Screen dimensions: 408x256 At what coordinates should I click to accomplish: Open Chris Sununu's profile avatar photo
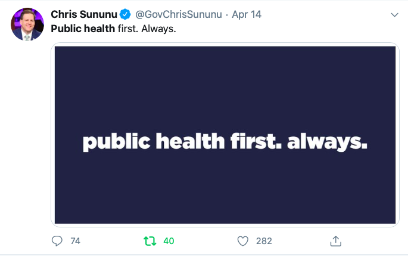tap(27, 24)
